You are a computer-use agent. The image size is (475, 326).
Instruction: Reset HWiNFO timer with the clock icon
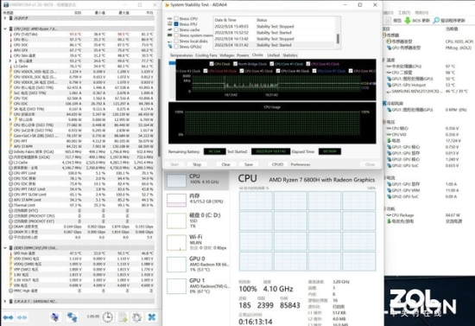(x=107, y=317)
